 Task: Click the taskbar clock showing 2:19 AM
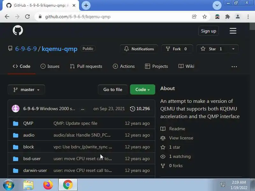tap(238, 185)
